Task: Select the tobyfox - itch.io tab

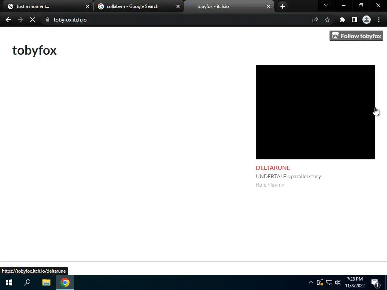Action: coord(229,6)
